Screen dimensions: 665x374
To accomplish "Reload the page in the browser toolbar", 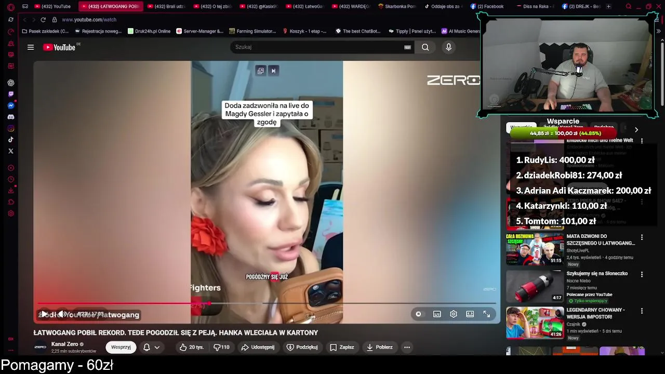I will [x=43, y=20].
